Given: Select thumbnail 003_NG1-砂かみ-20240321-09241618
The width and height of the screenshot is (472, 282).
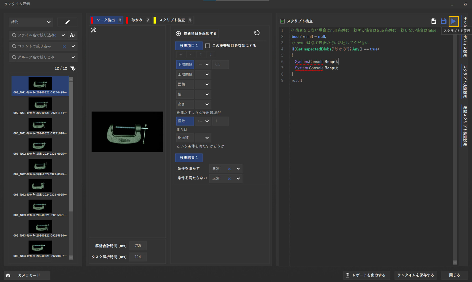Looking at the screenshot, I should click(x=40, y=127).
